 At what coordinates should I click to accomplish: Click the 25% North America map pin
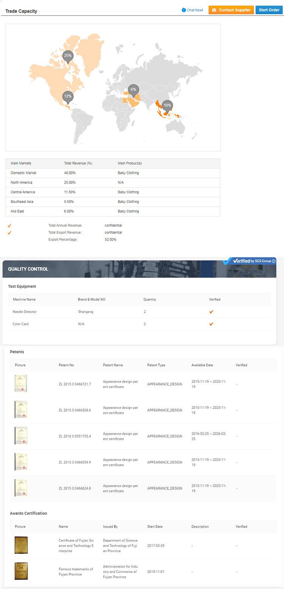(x=68, y=56)
